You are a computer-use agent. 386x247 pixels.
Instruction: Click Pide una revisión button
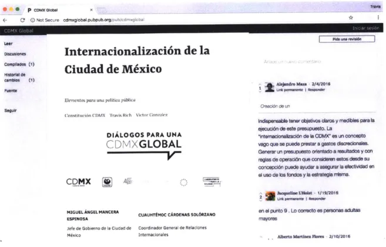coord(347,39)
